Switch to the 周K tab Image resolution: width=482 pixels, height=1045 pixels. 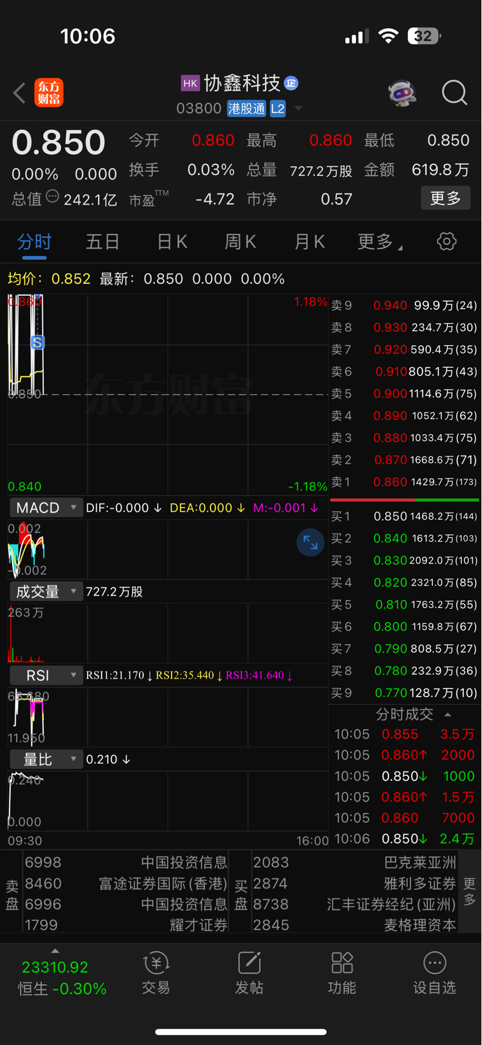240,242
